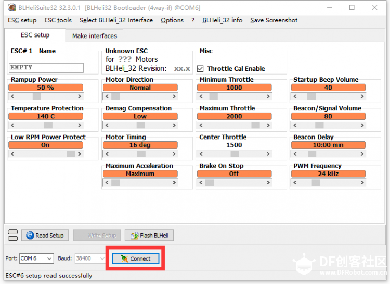This screenshot has width=390, height=284.
Task: Increase Beacon Delay with right arrow
Action: (x=362, y=154)
